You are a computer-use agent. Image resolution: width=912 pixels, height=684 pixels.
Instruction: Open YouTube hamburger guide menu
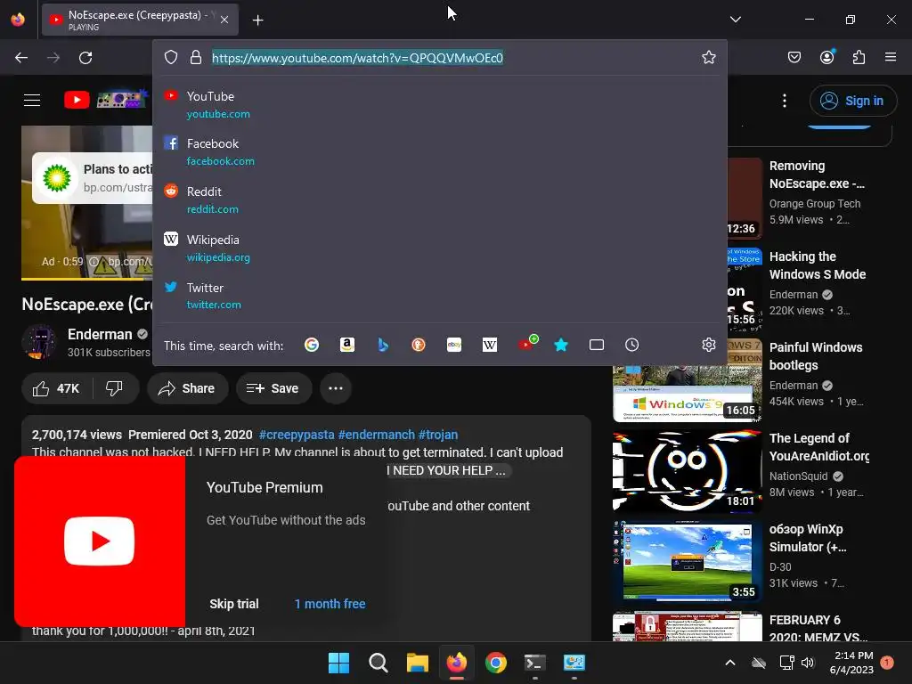pyautogui.click(x=32, y=100)
